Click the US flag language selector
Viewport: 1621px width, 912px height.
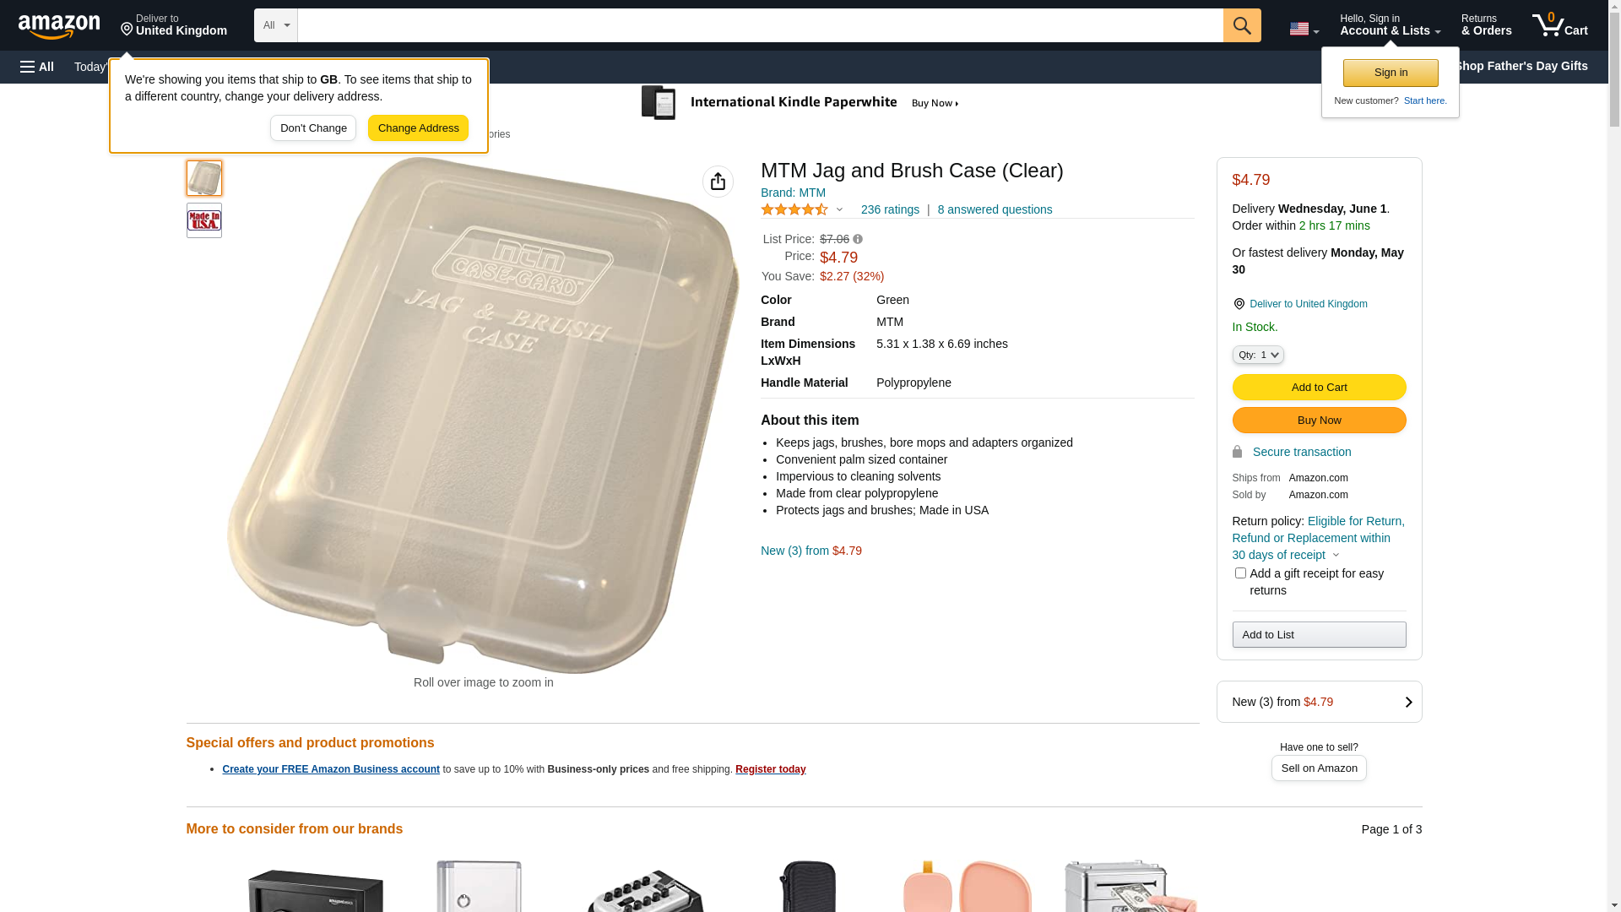pos(1304,29)
